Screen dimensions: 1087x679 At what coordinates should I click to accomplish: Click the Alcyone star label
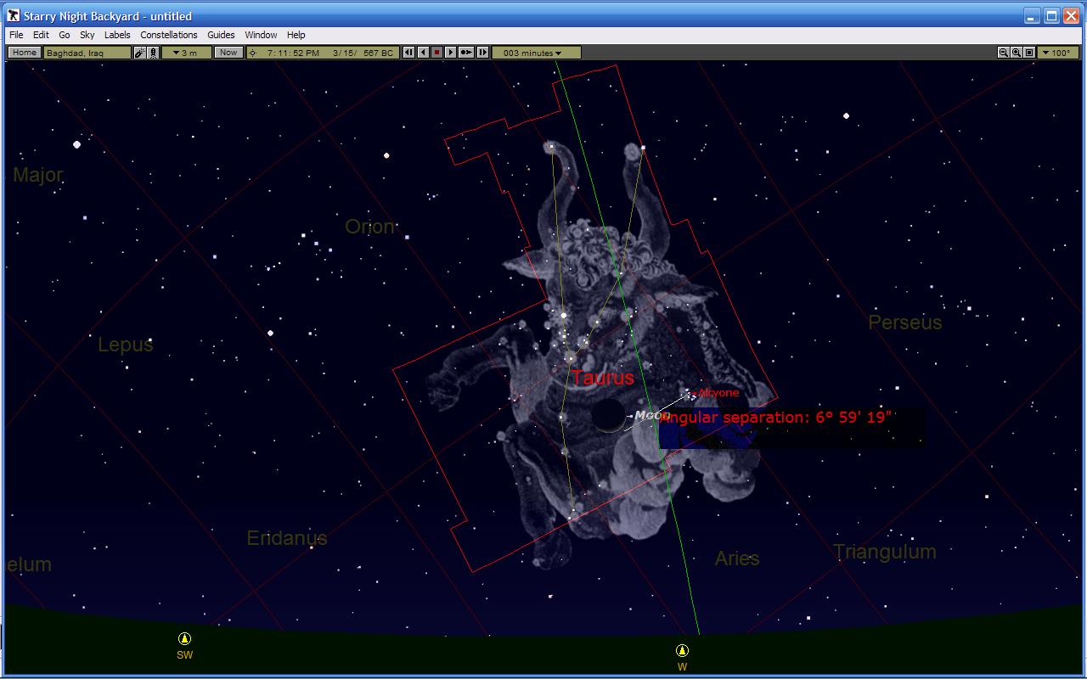(718, 393)
